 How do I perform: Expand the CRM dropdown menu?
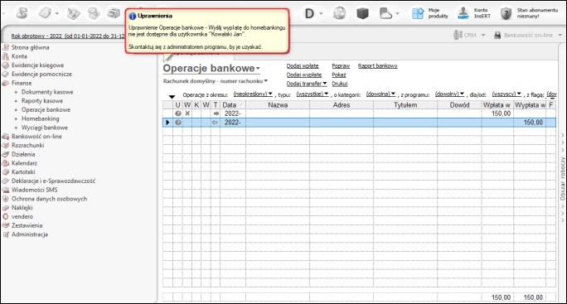click(x=483, y=35)
